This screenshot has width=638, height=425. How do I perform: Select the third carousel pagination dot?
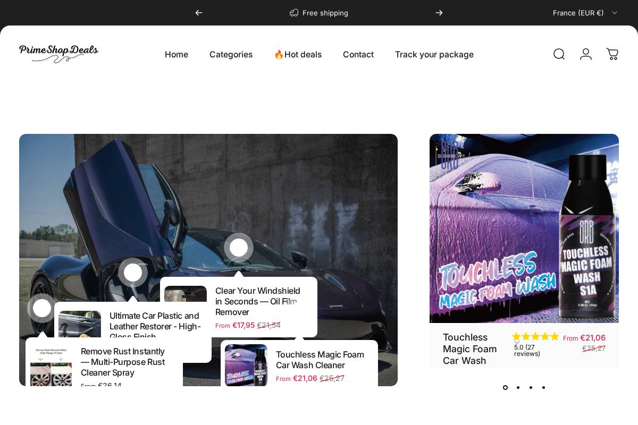pyautogui.click(x=531, y=387)
